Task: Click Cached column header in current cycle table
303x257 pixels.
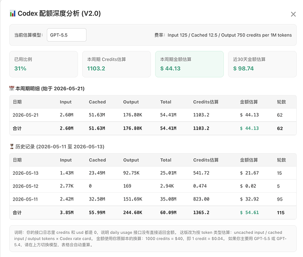Action: tap(97, 102)
